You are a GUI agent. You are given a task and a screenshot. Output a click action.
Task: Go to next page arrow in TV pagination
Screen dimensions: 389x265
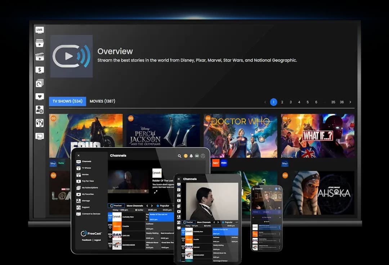tap(350, 102)
